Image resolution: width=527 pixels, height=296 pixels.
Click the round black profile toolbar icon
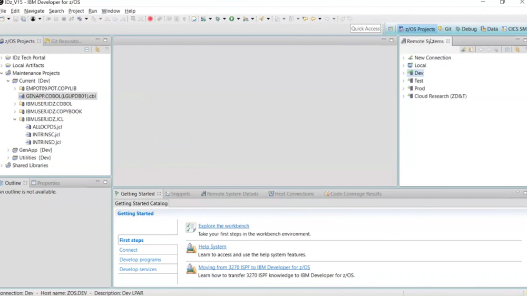(33, 19)
